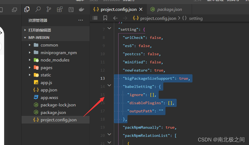Open the Search magnifier icon
The height and width of the screenshot is (145, 249).
(x=38, y=9)
